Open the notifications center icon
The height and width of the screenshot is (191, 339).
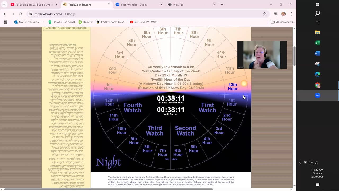[x=318, y=184]
